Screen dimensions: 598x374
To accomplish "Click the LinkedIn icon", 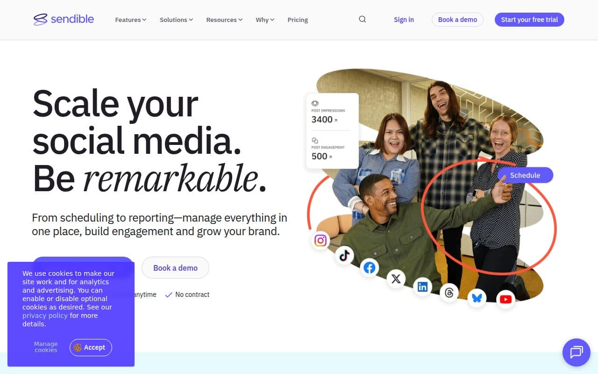I will click(x=422, y=287).
